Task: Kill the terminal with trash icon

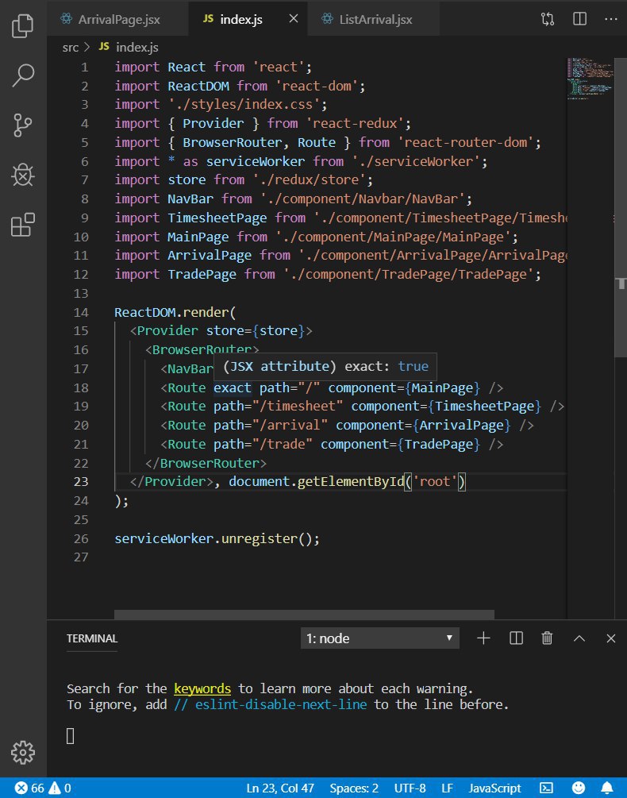Action: point(547,638)
